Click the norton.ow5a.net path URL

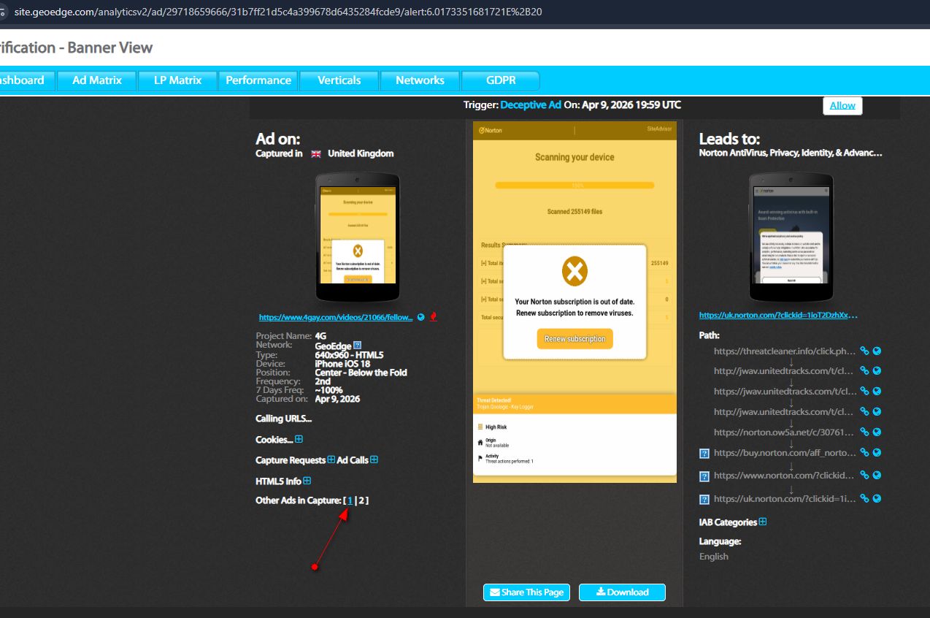pyautogui.click(x=785, y=432)
